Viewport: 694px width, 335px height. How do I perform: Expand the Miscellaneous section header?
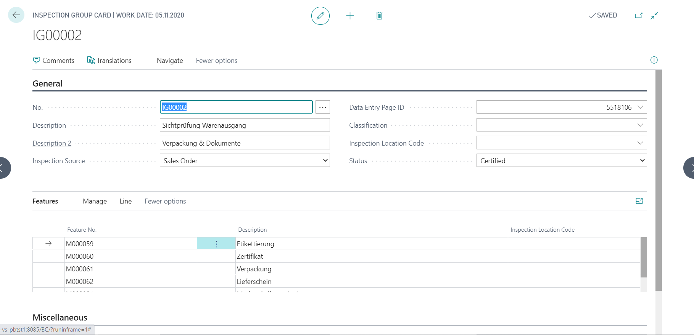[60, 317]
